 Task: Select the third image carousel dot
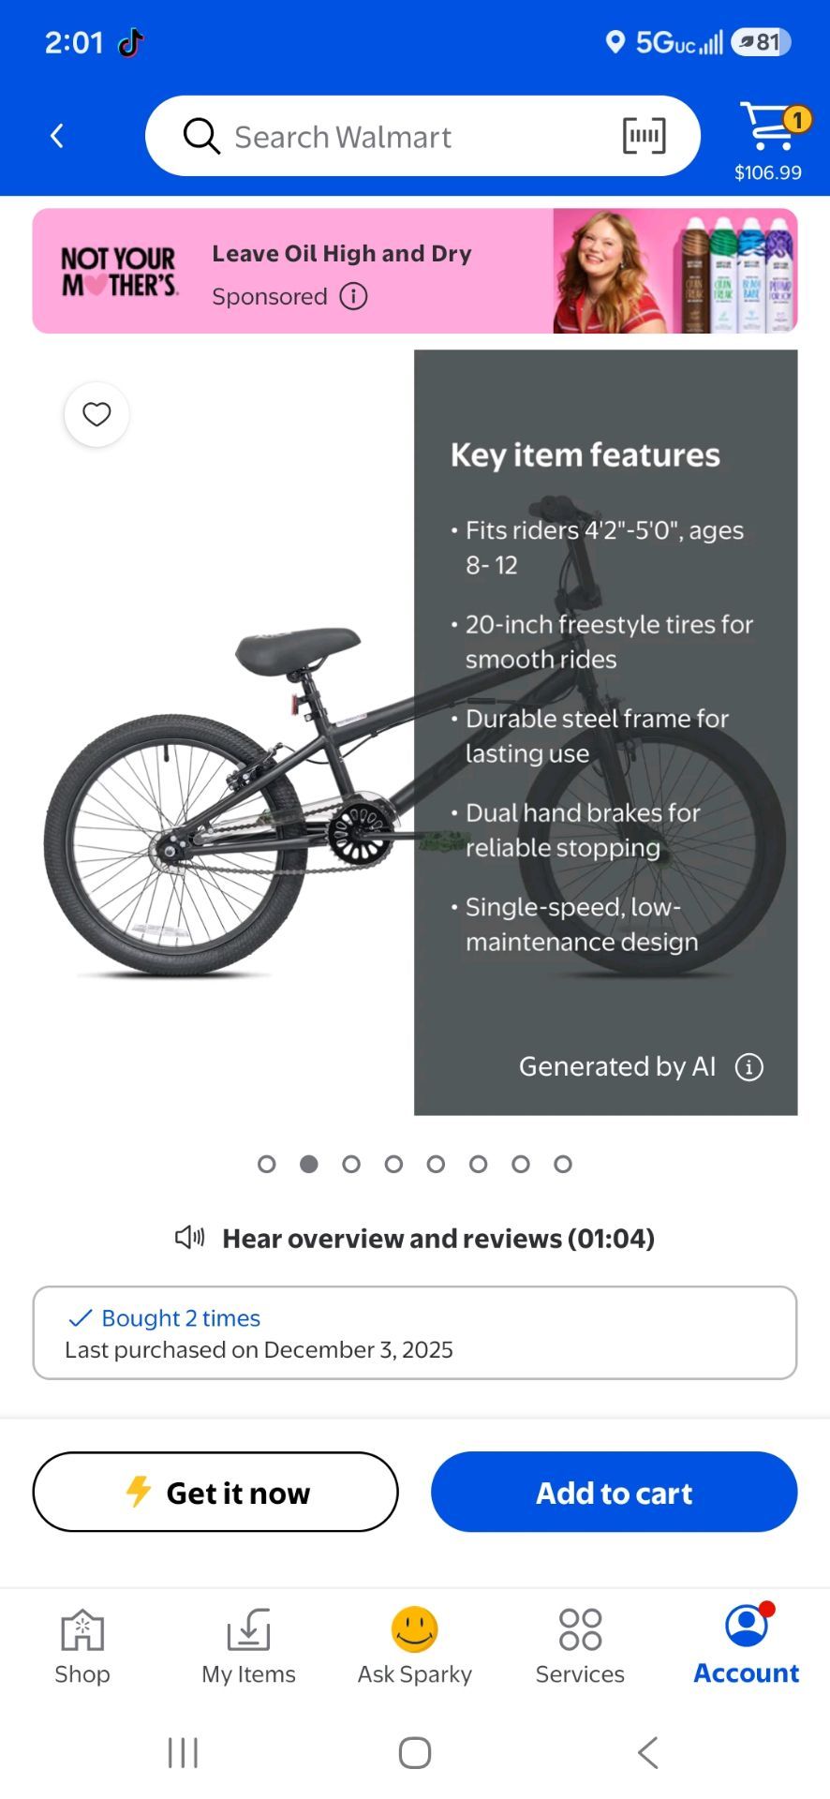tap(351, 1164)
